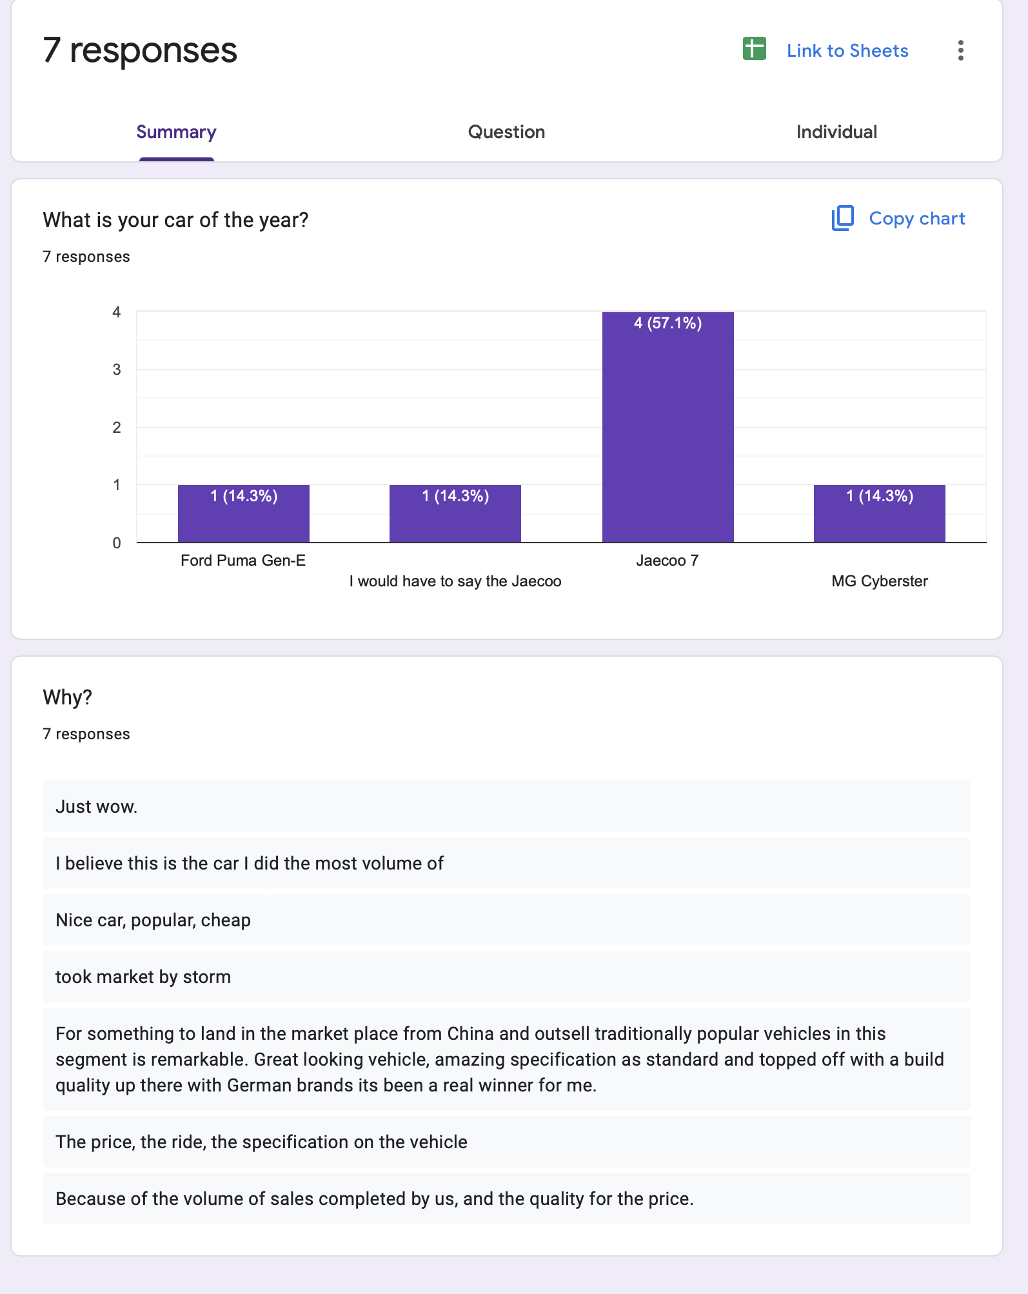
Task: Open the Question tab
Action: point(506,132)
